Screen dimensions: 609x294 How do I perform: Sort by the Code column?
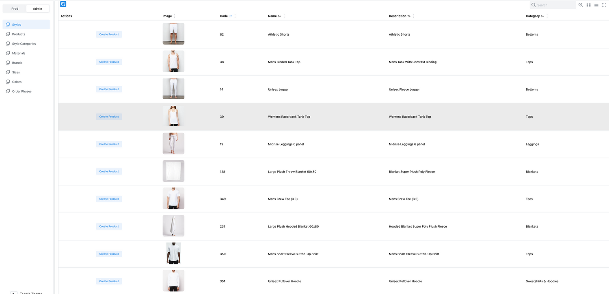pos(230,16)
